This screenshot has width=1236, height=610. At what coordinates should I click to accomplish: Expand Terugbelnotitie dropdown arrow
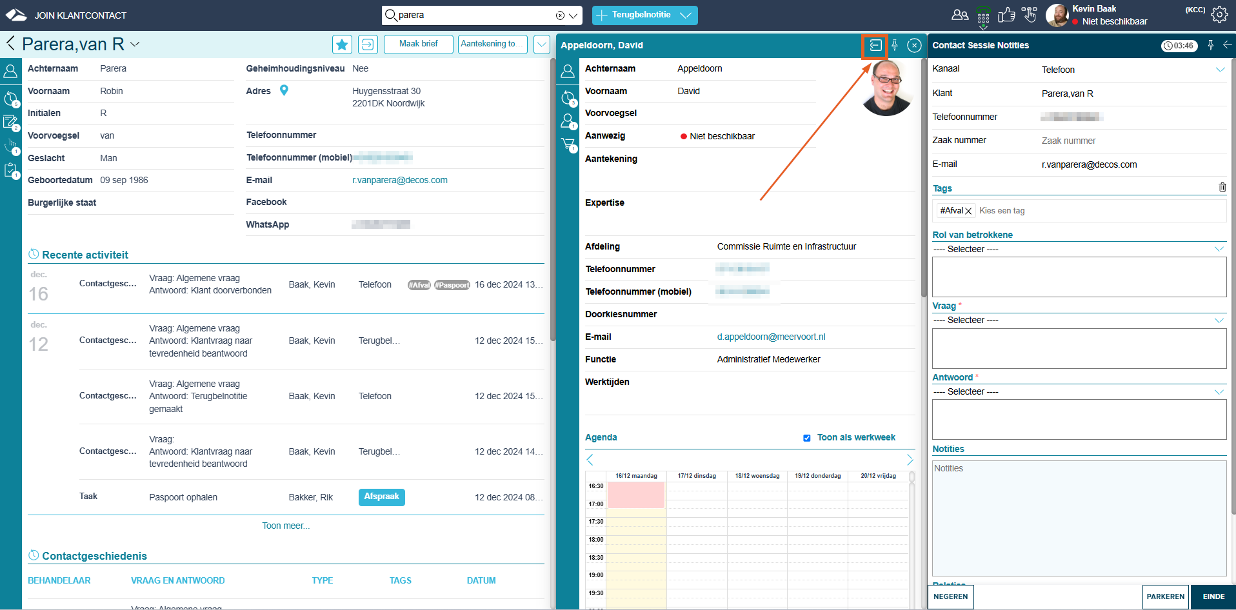pyautogui.click(x=685, y=15)
